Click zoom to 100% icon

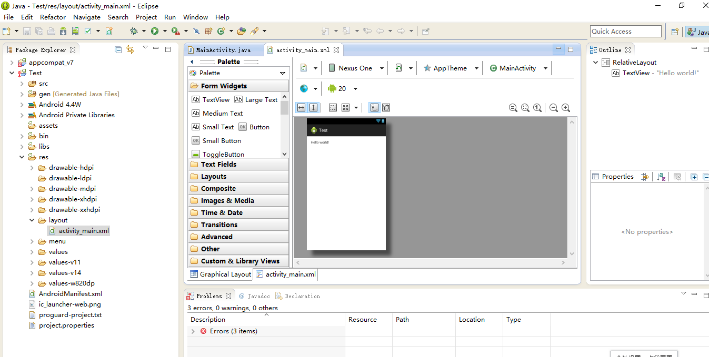(537, 108)
